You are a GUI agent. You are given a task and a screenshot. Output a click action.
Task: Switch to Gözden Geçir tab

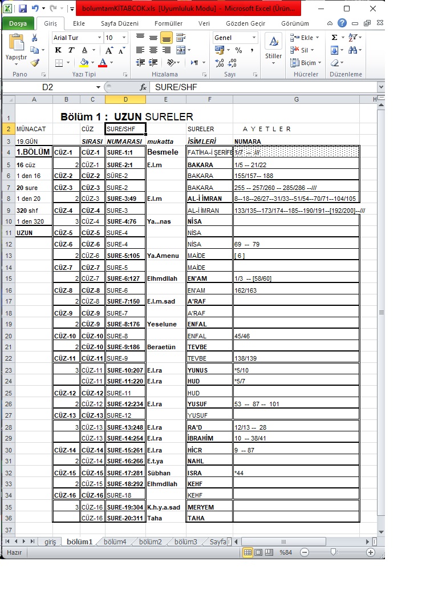click(x=245, y=23)
